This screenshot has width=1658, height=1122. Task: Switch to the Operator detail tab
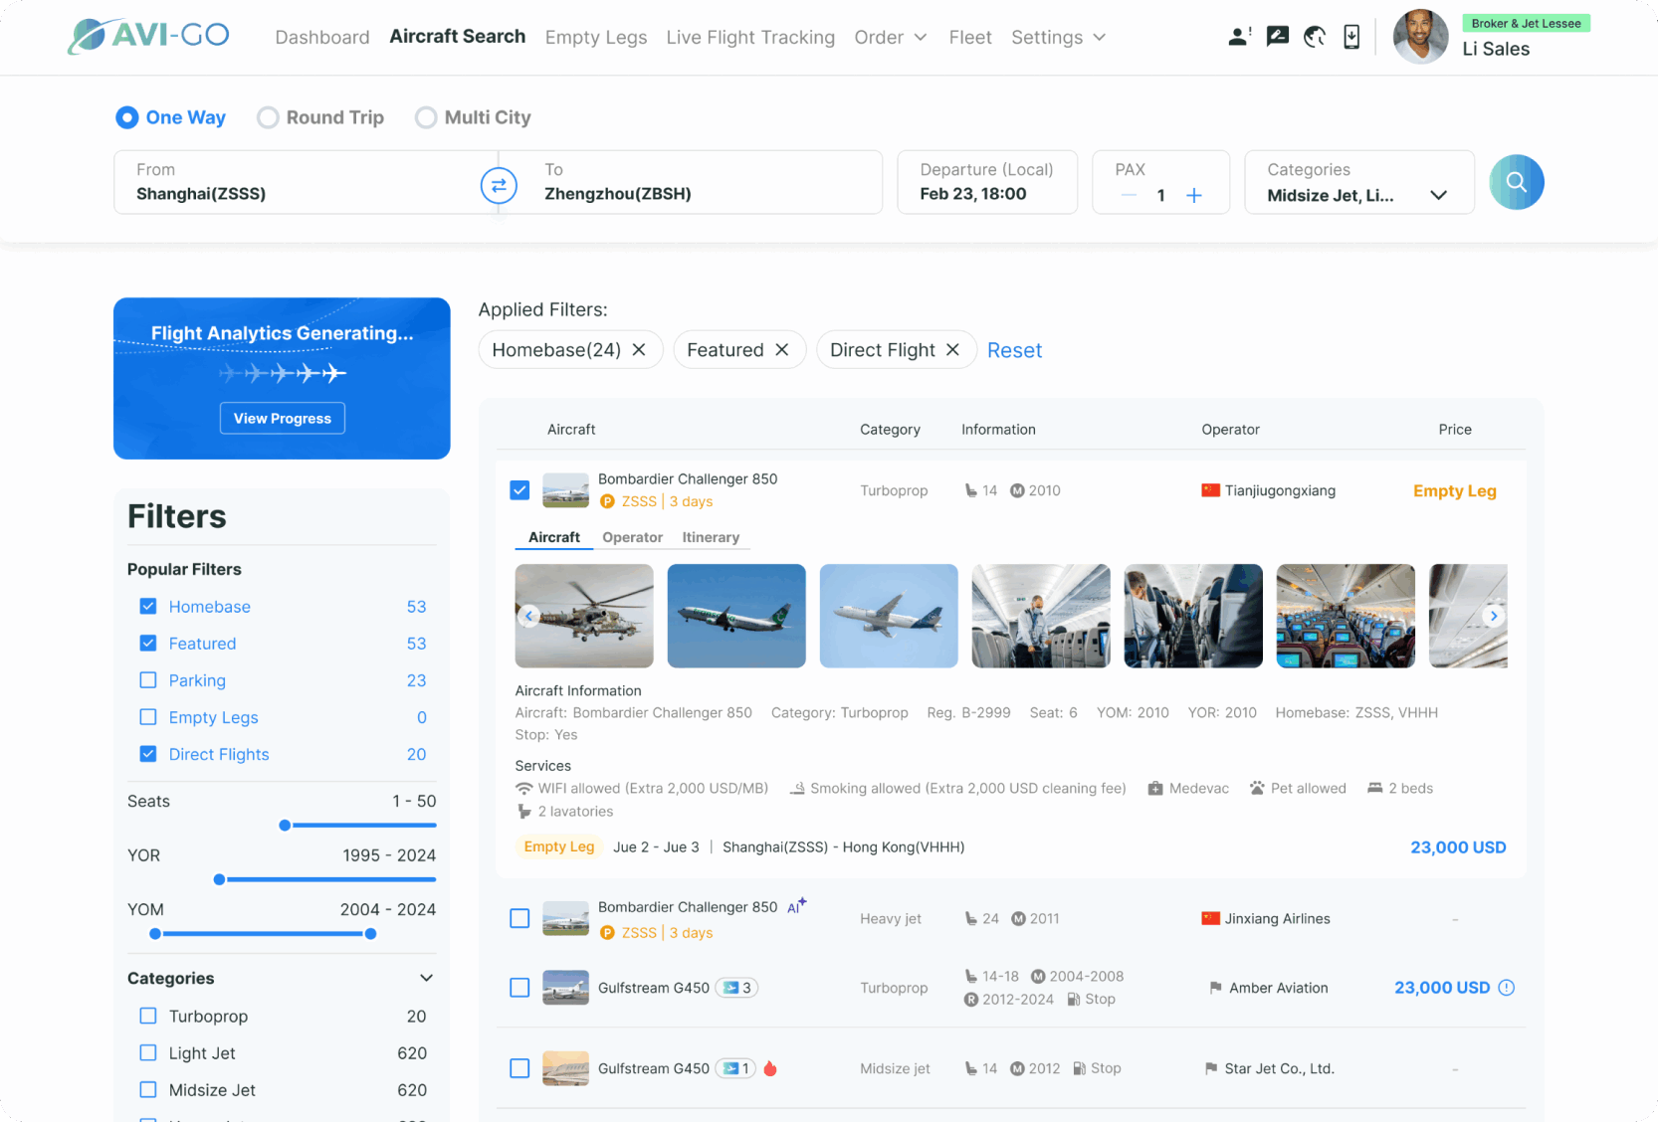click(x=632, y=537)
